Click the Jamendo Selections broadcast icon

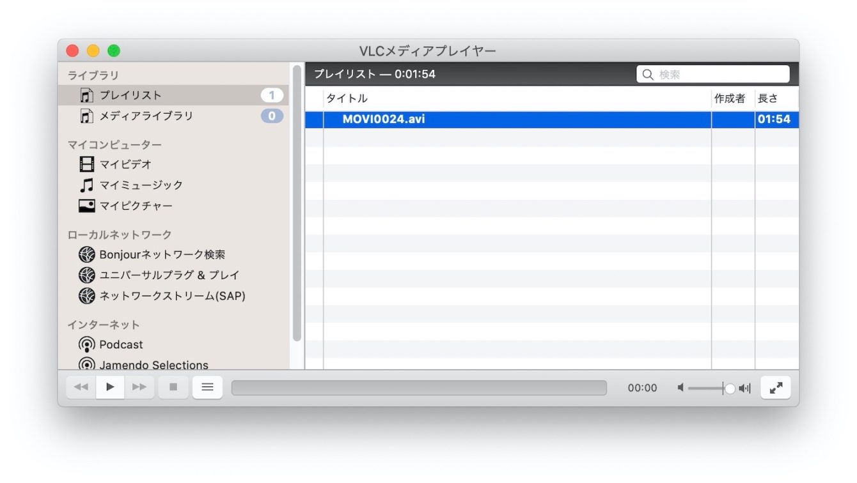[x=86, y=364]
